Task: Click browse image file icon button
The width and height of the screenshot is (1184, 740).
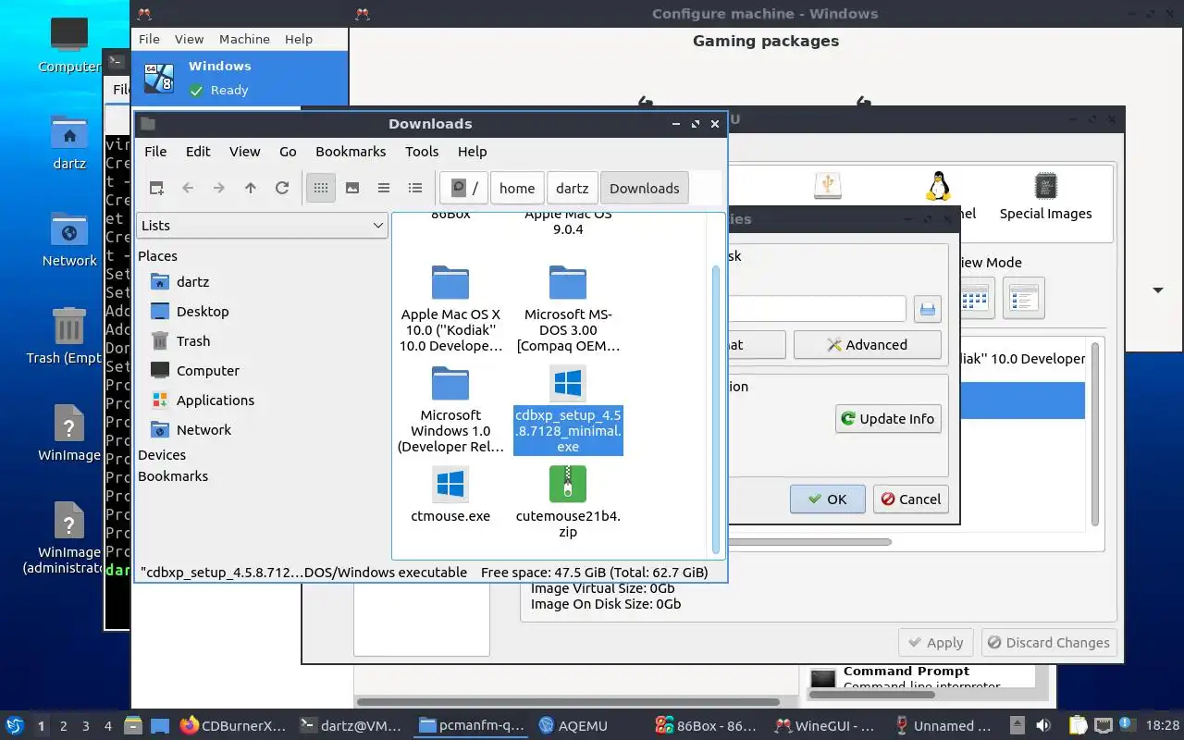Action: click(928, 309)
